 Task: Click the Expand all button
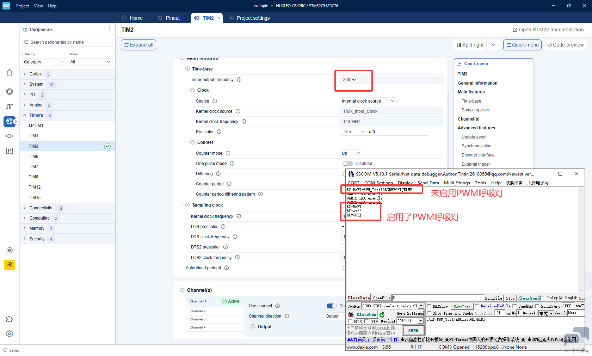138,45
